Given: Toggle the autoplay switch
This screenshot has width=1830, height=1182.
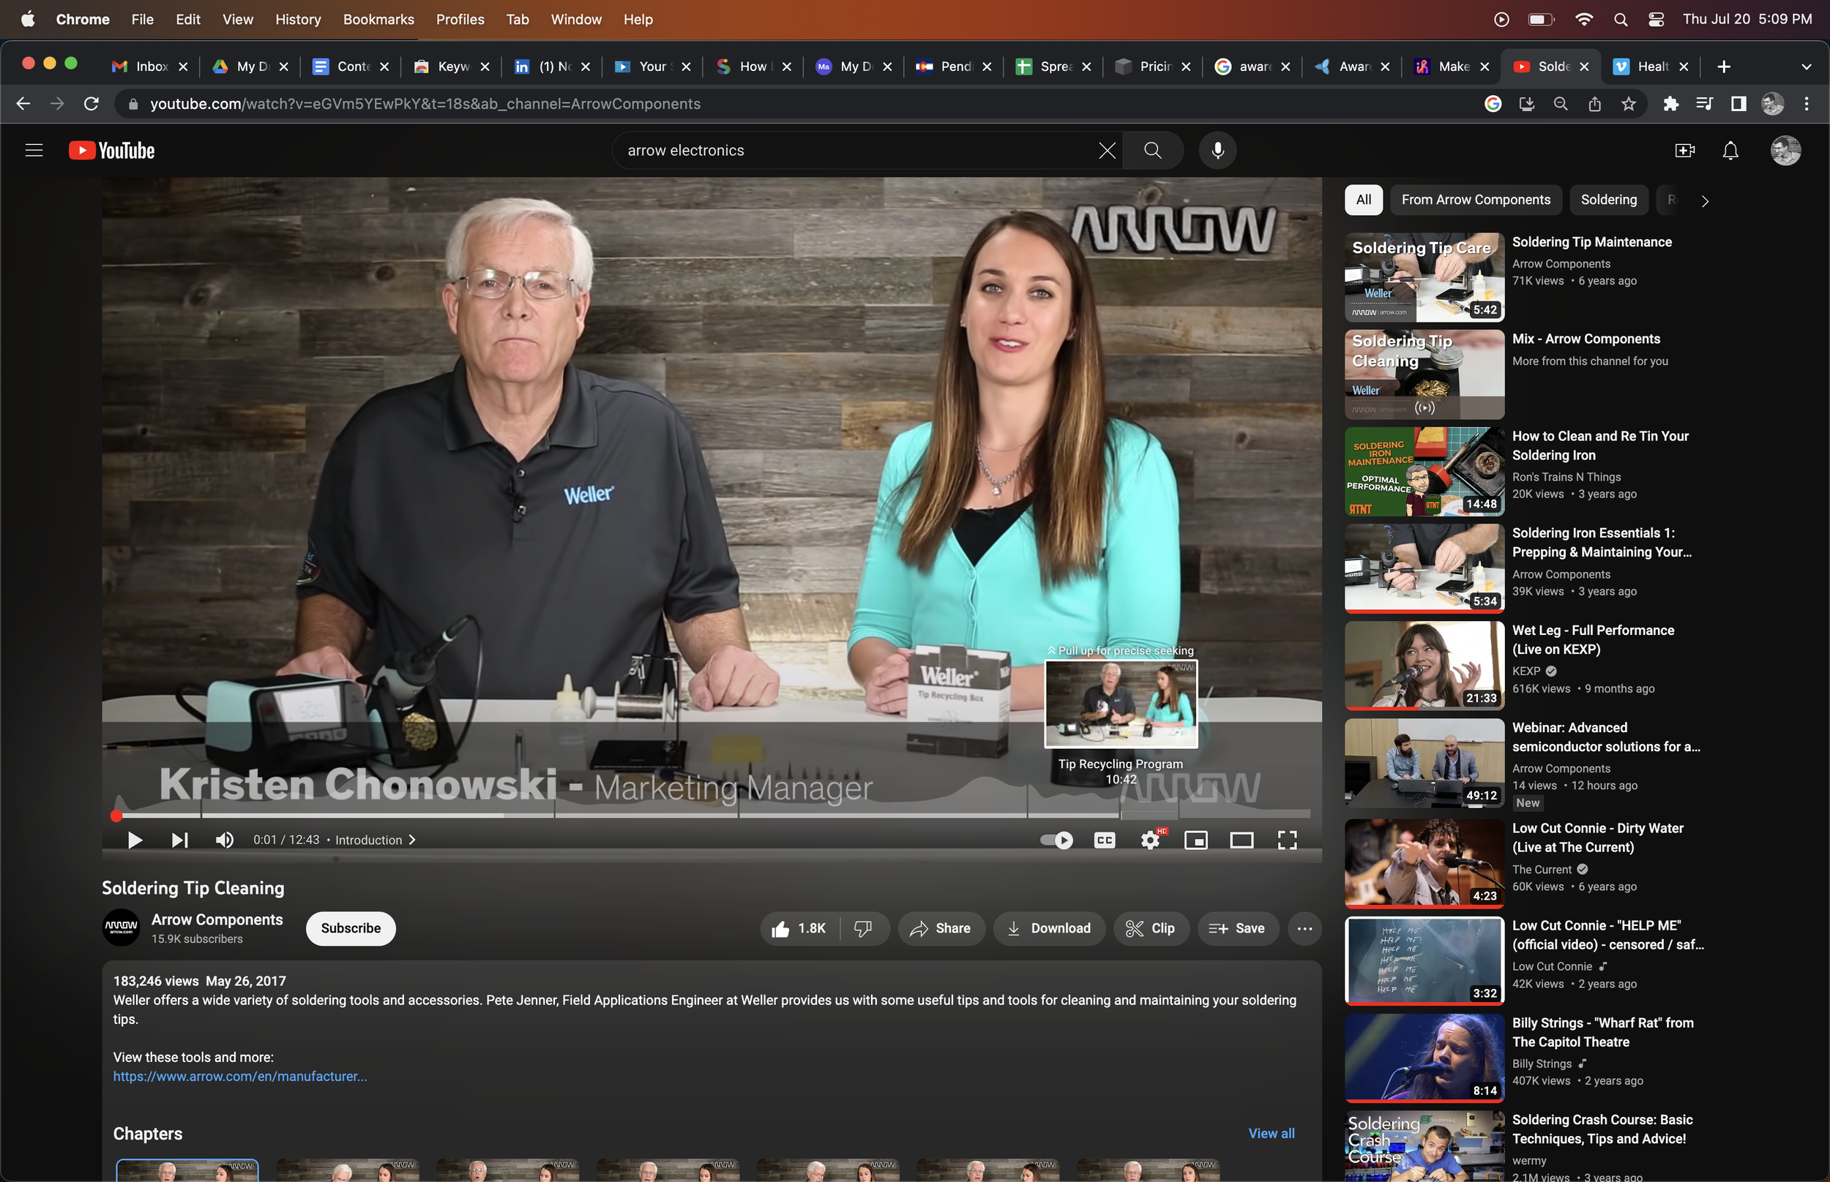Looking at the screenshot, I should tap(1058, 840).
